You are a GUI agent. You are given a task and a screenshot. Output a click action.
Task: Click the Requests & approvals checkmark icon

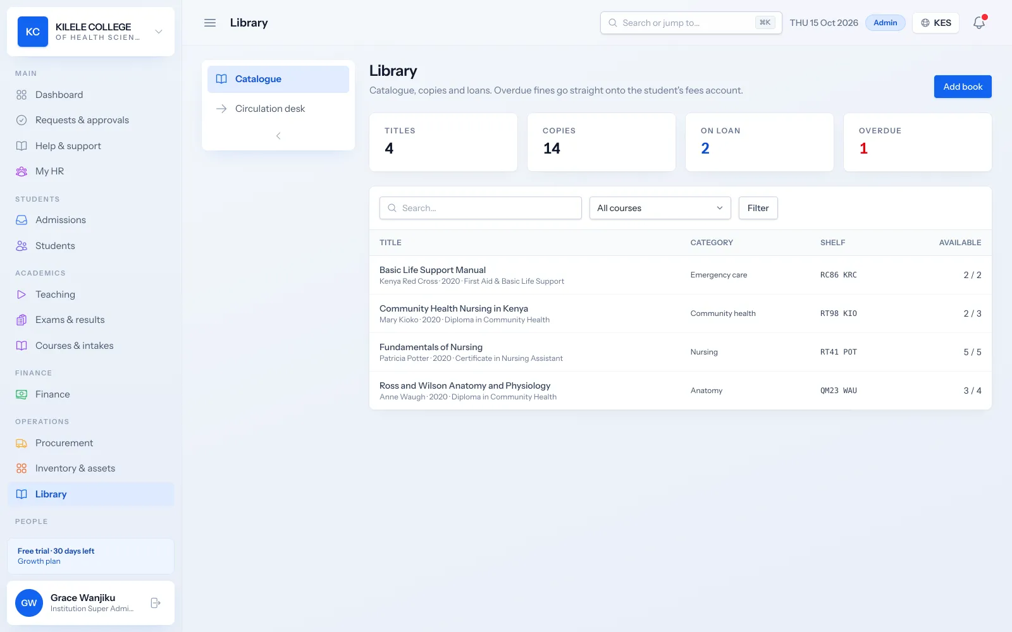pos(22,120)
